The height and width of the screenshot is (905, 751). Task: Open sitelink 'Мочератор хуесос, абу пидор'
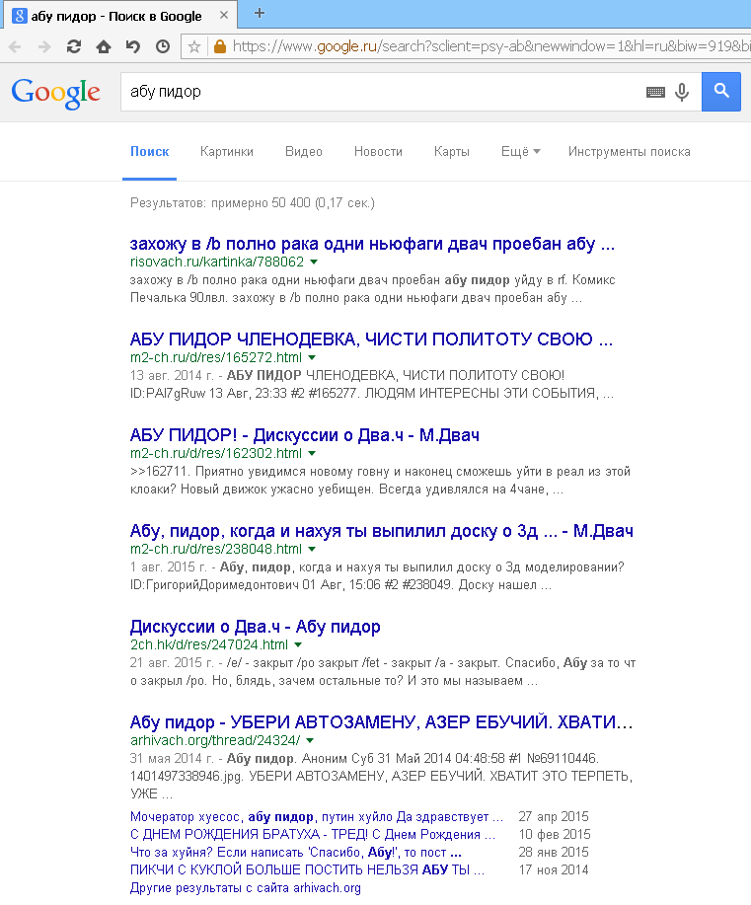[x=317, y=817]
